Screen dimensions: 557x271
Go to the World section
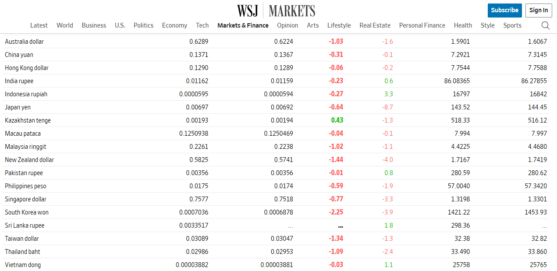click(65, 25)
